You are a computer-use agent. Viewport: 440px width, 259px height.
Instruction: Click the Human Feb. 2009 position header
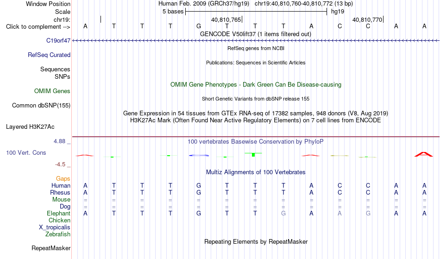[256, 4]
